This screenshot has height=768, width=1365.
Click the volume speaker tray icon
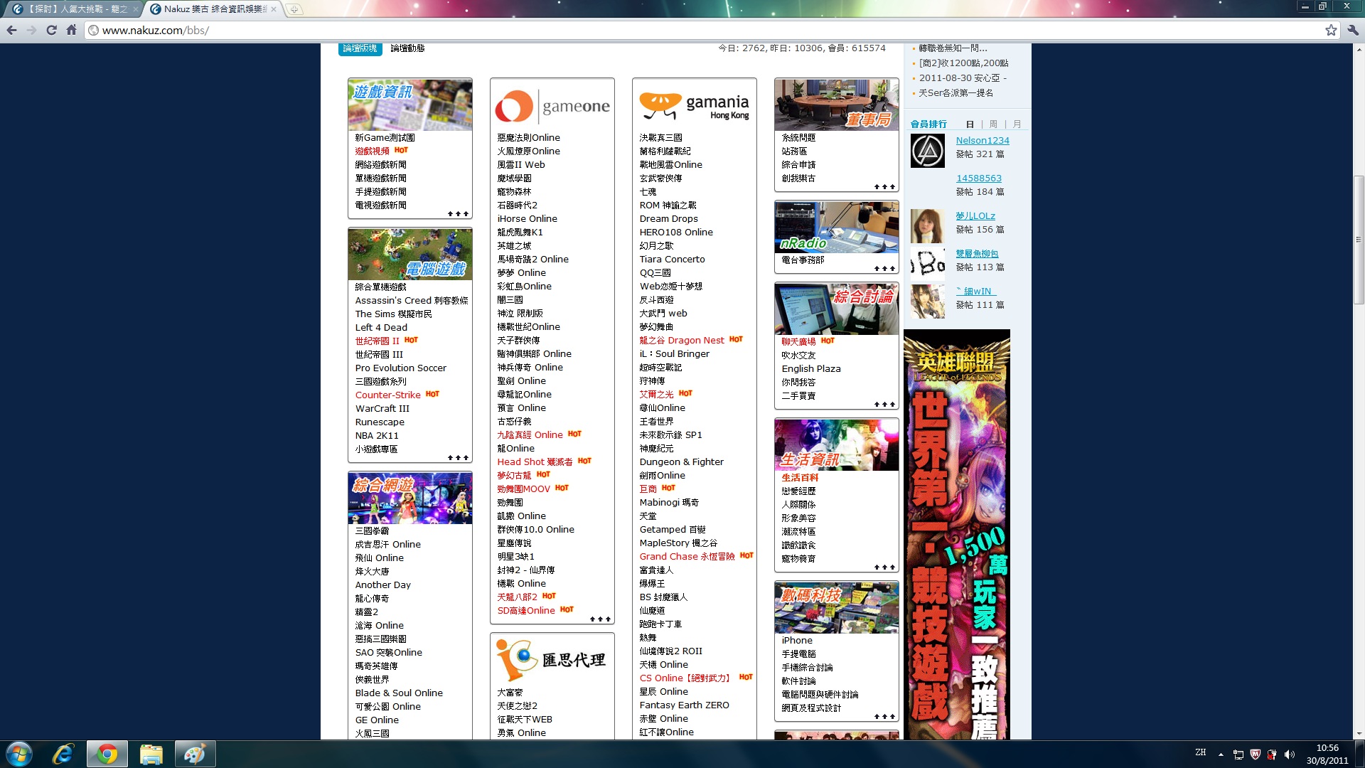tap(1290, 754)
